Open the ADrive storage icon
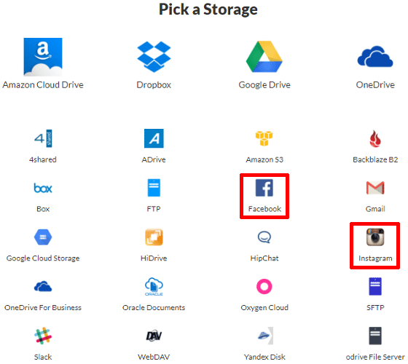The width and height of the screenshot is (408, 364). pos(154,138)
